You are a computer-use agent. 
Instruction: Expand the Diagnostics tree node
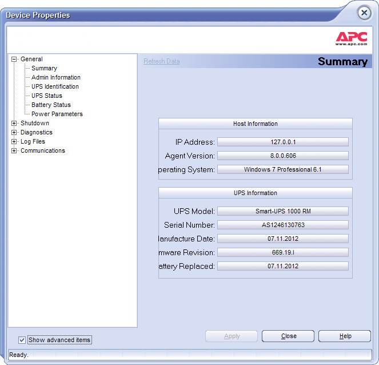pyautogui.click(x=14, y=133)
